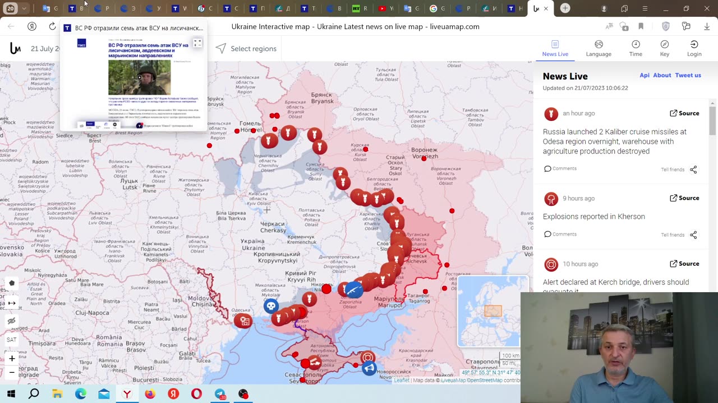The image size is (718, 403).
Task: Open the Language menu
Action: tap(599, 49)
